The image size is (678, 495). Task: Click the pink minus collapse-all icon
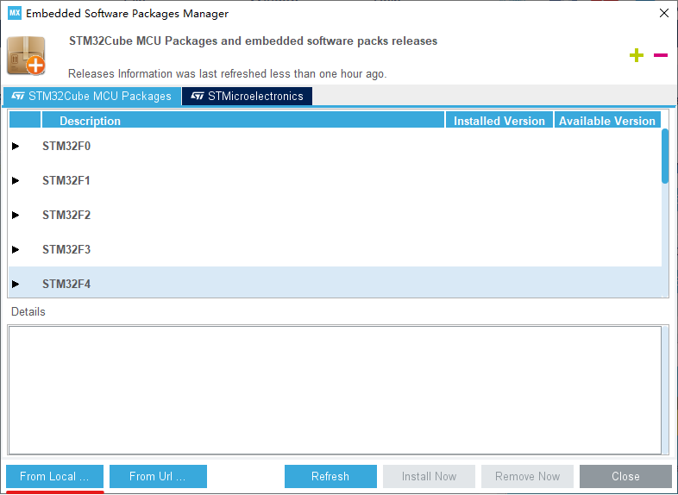pyautogui.click(x=661, y=56)
